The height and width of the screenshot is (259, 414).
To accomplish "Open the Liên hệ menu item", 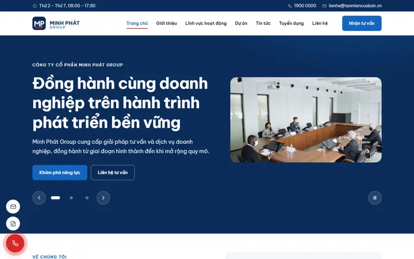I will (x=320, y=23).
